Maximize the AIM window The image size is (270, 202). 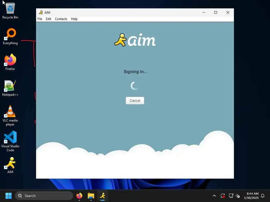click(216, 12)
